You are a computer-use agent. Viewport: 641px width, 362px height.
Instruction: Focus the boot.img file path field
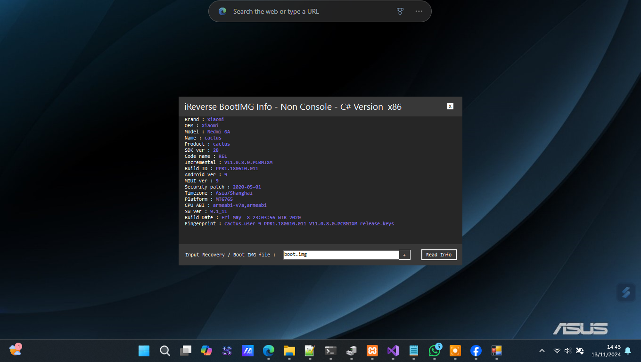point(341,255)
